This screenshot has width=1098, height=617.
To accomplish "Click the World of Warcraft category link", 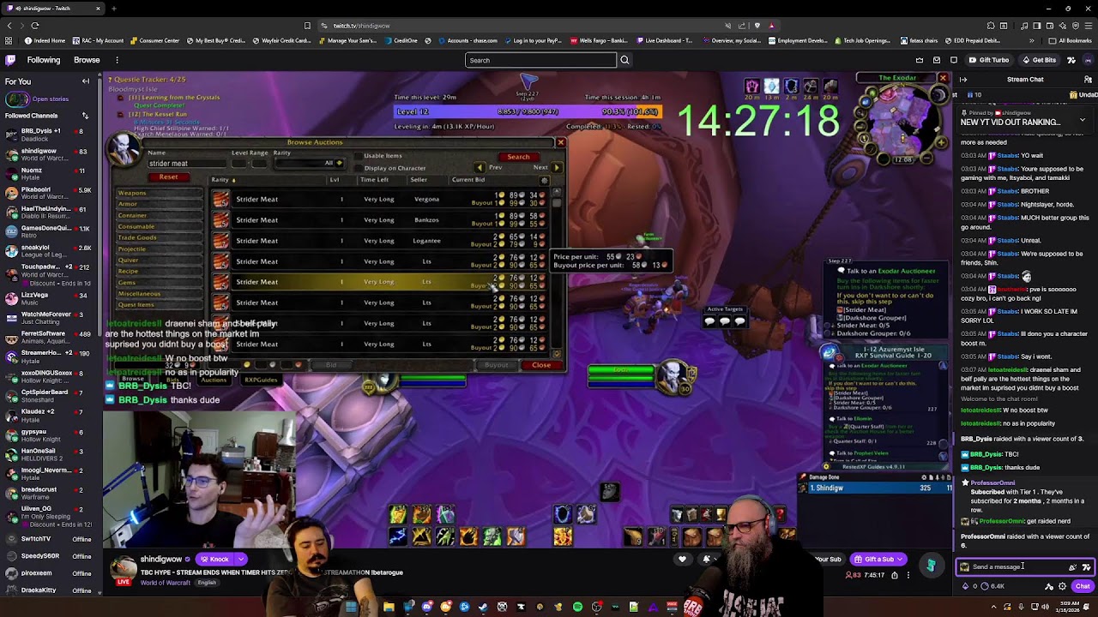I will point(166,583).
